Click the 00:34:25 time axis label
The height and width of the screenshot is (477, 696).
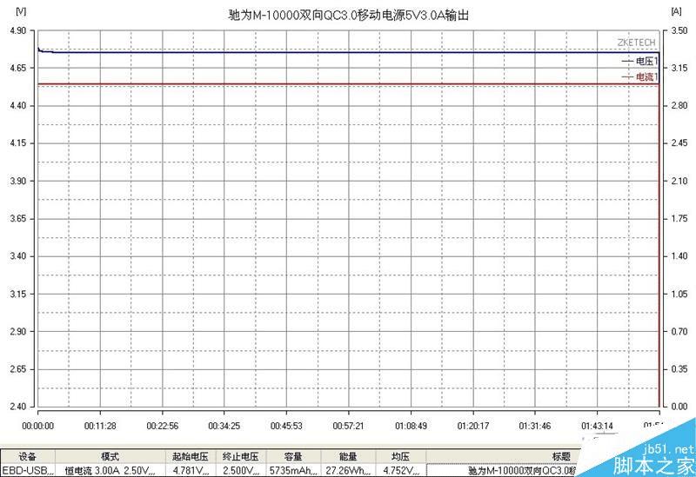click(x=224, y=426)
